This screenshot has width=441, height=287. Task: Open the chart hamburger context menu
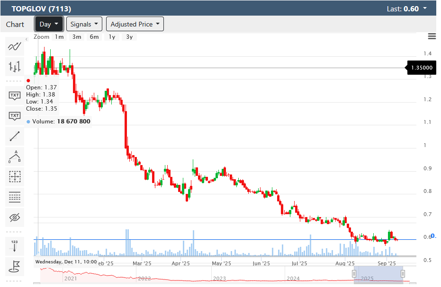pos(432,36)
